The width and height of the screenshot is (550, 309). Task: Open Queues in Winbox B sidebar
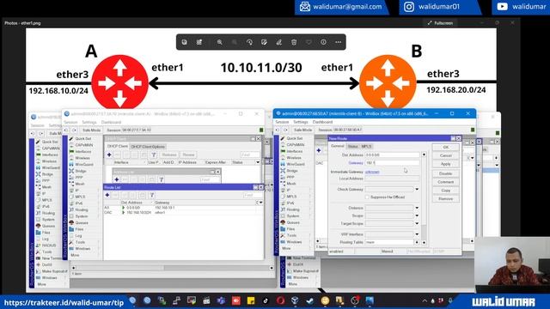(x=293, y=222)
